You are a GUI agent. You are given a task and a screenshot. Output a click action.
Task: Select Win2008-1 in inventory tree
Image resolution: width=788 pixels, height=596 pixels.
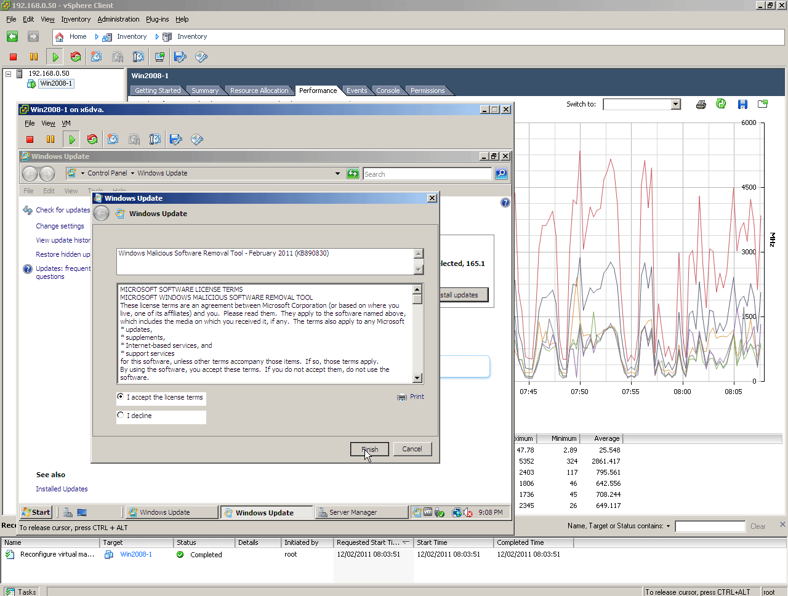click(56, 84)
